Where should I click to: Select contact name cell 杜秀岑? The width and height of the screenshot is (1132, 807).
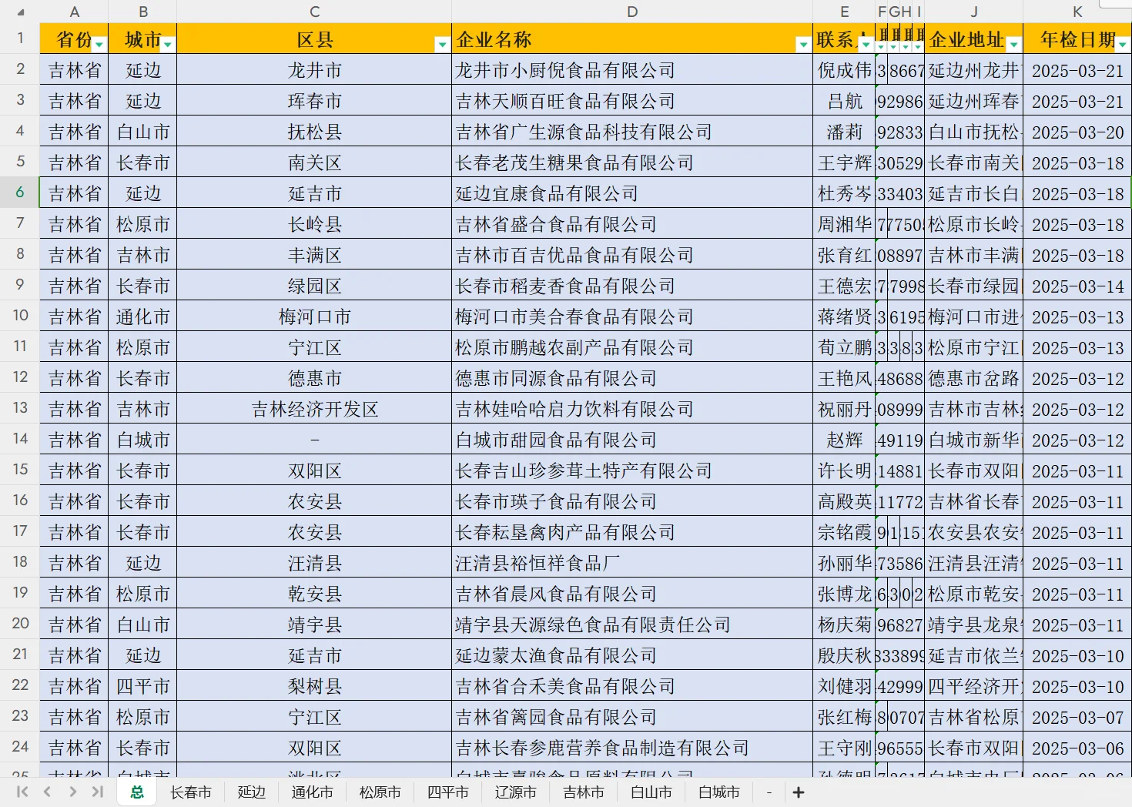click(844, 193)
